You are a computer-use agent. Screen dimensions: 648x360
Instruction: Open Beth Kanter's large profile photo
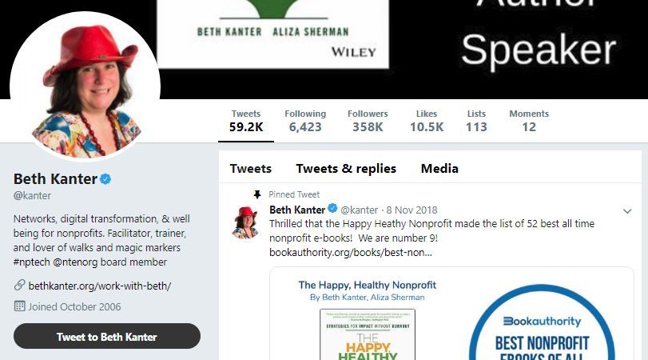point(85,87)
